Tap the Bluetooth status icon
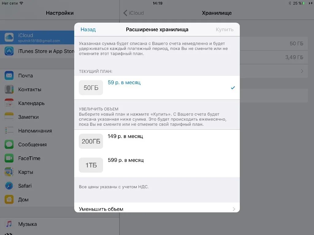The width and height of the screenshot is (314, 235). [289, 3]
